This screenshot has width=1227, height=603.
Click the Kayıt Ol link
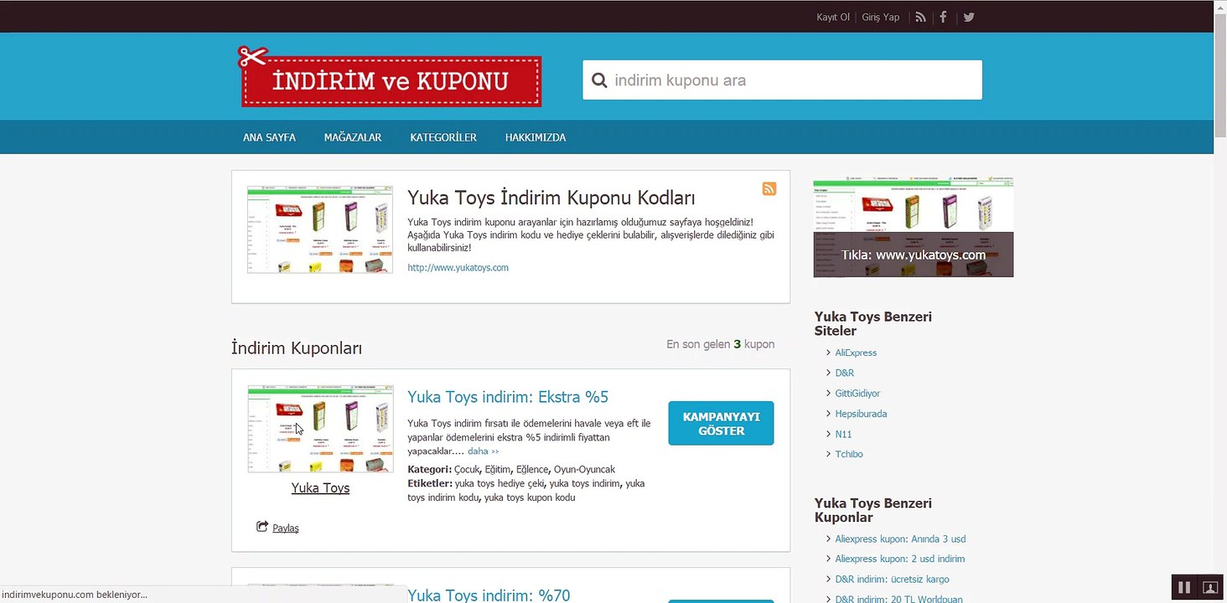pyautogui.click(x=833, y=17)
